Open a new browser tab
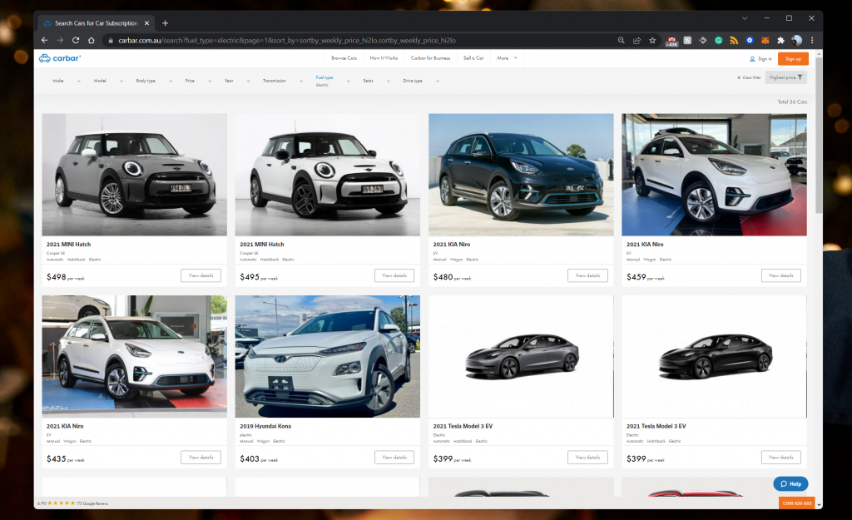Screen dimensions: 852x520 [166, 23]
